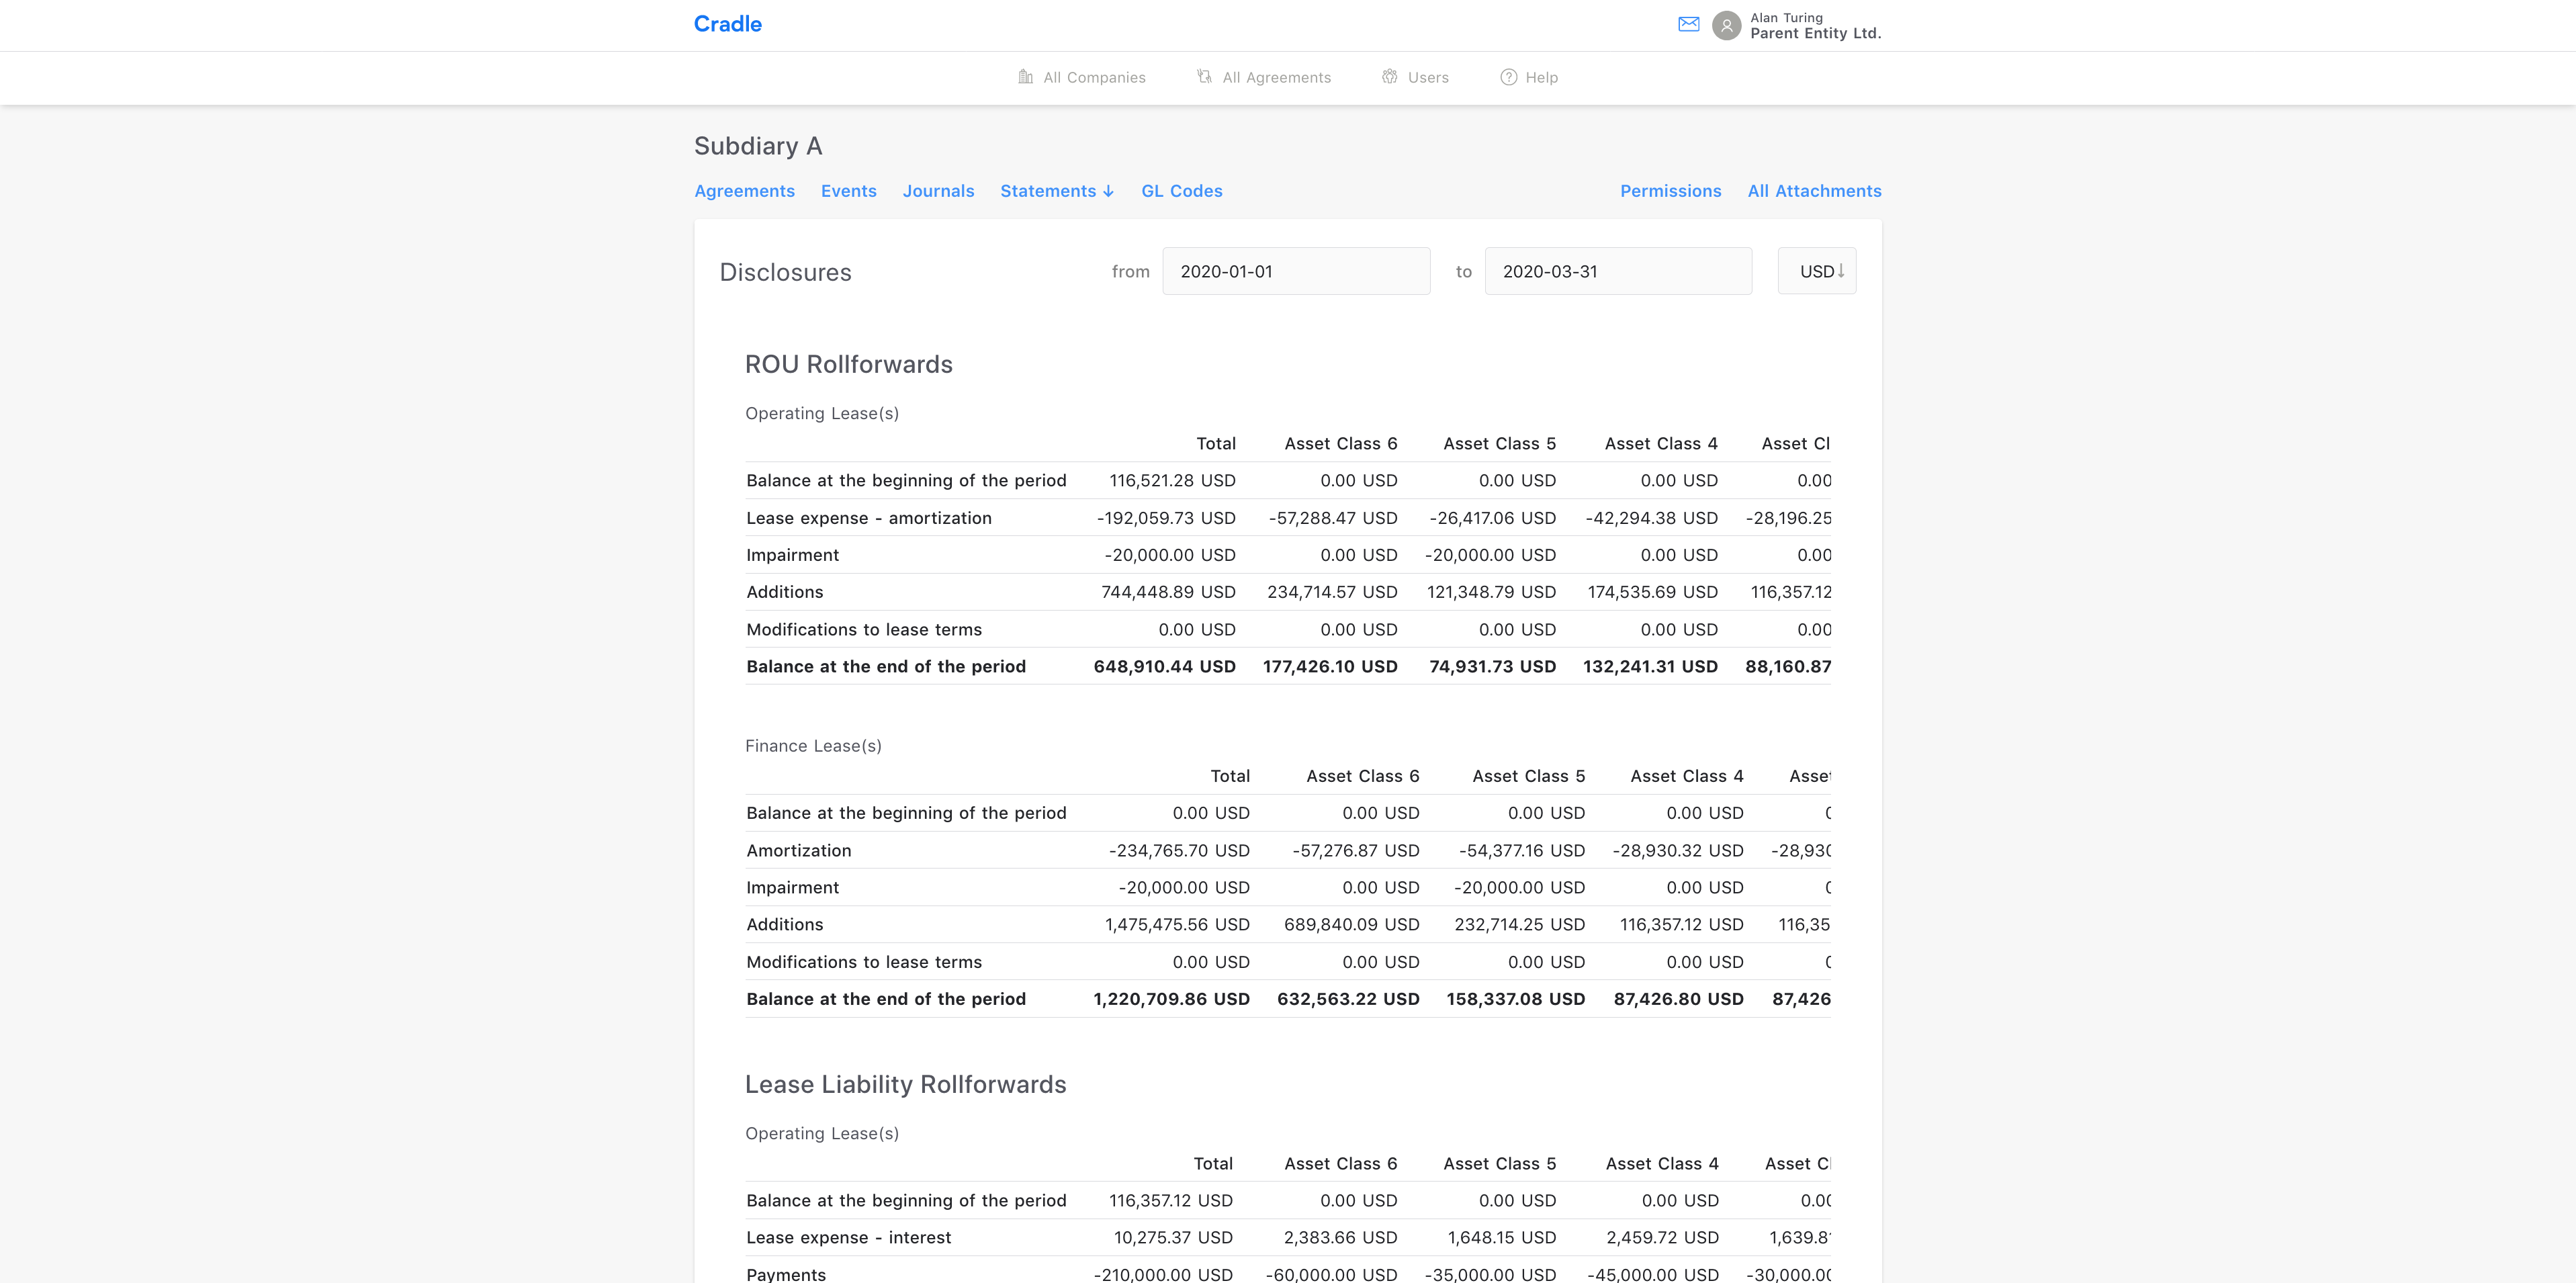Click the finance Amortization row label
2576x1283 pixels.
coord(799,851)
